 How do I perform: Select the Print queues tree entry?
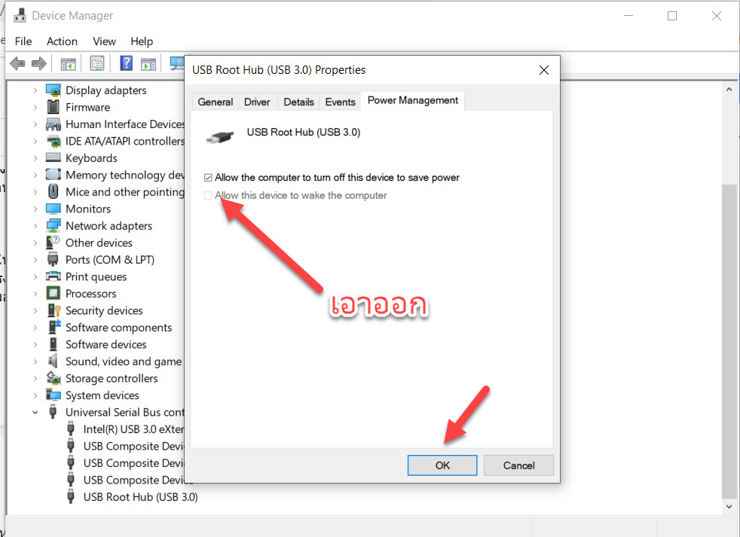96,276
